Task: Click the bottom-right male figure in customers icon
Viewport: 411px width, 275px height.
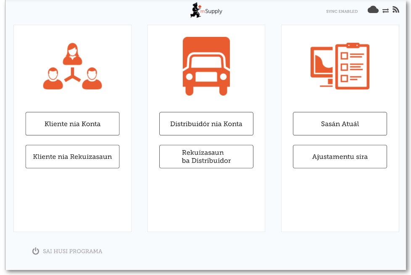Action: pyautogui.click(x=92, y=78)
